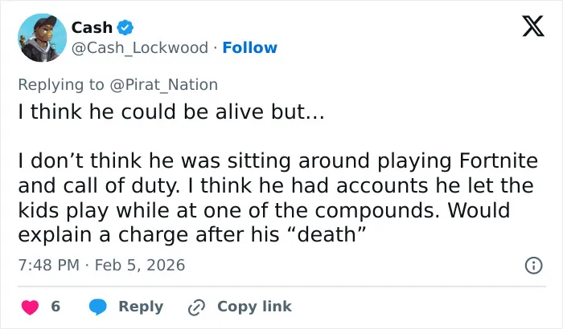
Task: Click the chain link icon beside Copy link
Action: pyautogui.click(x=196, y=307)
